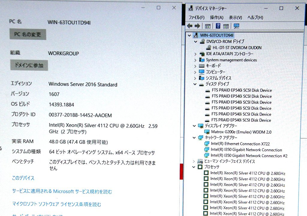Click the version value 1607
This screenshot has height=216, width=307.
click(x=54, y=94)
